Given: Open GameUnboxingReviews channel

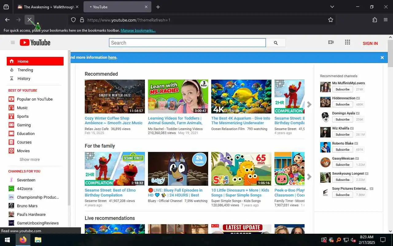Looking at the screenshot, I should coord(38,223).
